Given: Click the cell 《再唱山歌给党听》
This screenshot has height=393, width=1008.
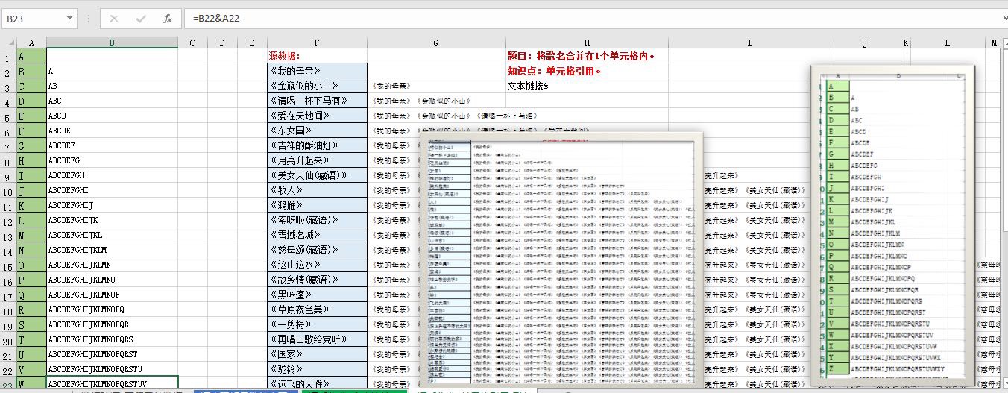Looking at the screenshot, I should (317, 339).
